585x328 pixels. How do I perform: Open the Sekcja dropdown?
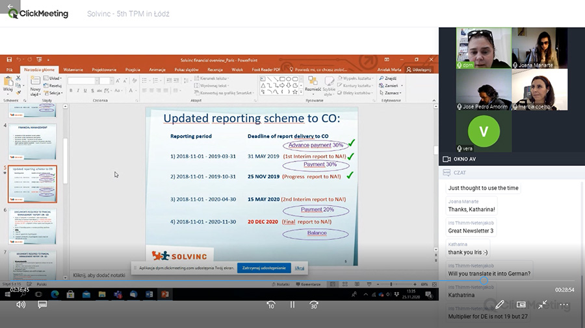tap(53, 93)
